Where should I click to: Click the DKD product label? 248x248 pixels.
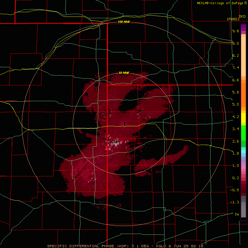click(242, 17)
